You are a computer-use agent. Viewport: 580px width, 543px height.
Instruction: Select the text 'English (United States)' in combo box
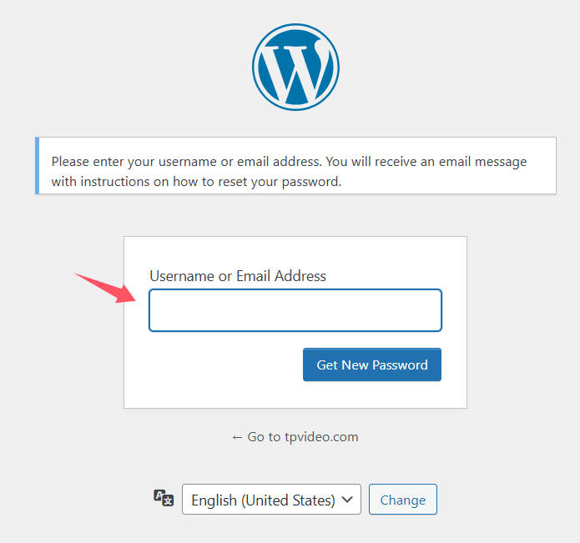coord(263,500)
